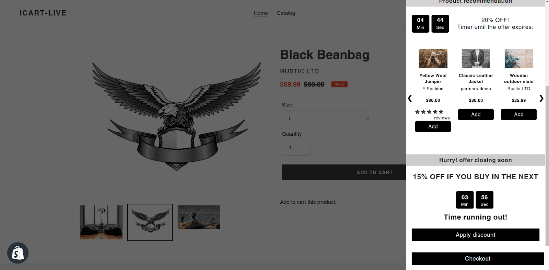Screen dimensions: 549x270
Task: Click the five-star rating under Yellow Wool Jumper
Action: point(429,112)
